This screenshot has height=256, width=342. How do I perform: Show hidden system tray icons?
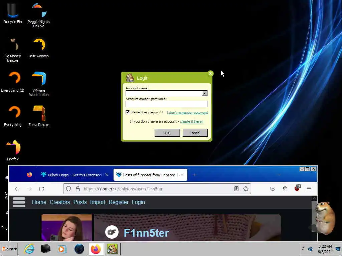pos(303,248)
